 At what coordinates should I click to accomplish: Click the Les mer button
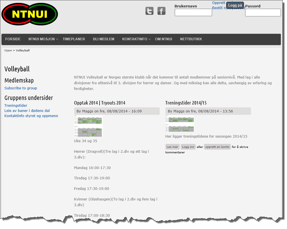point(172,147)
